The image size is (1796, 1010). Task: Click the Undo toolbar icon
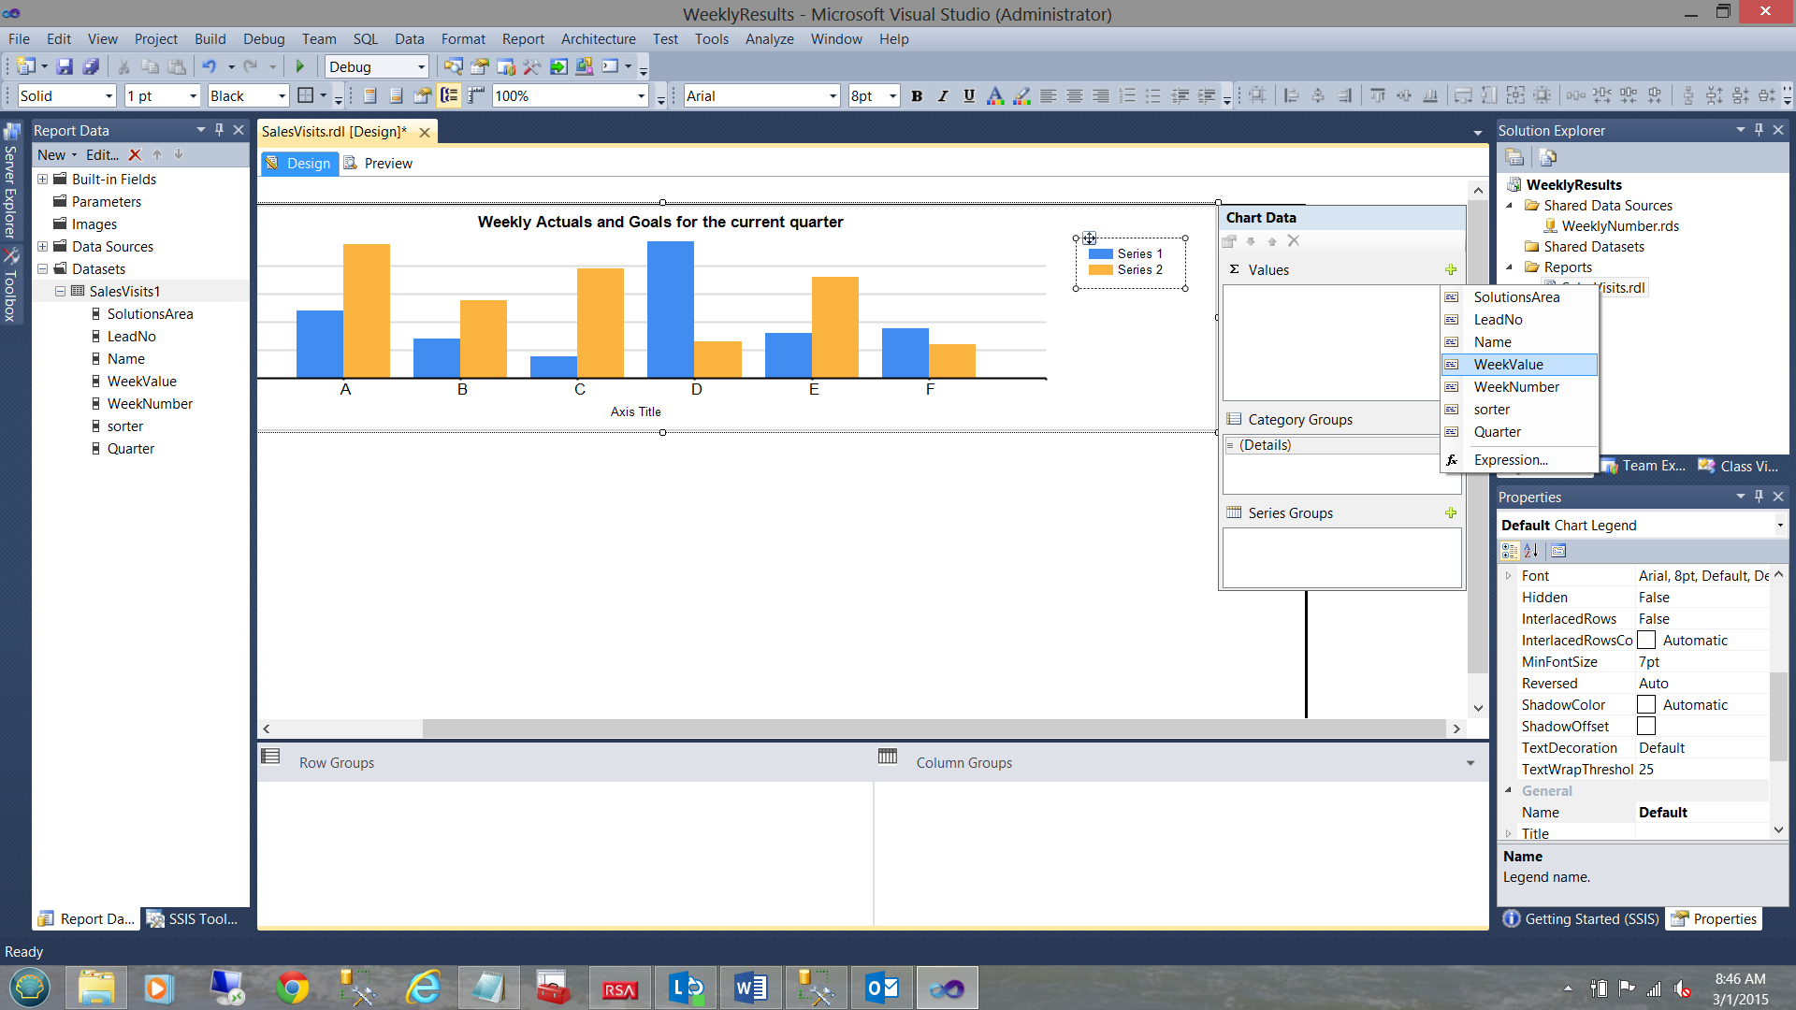[x=210, y=66]
